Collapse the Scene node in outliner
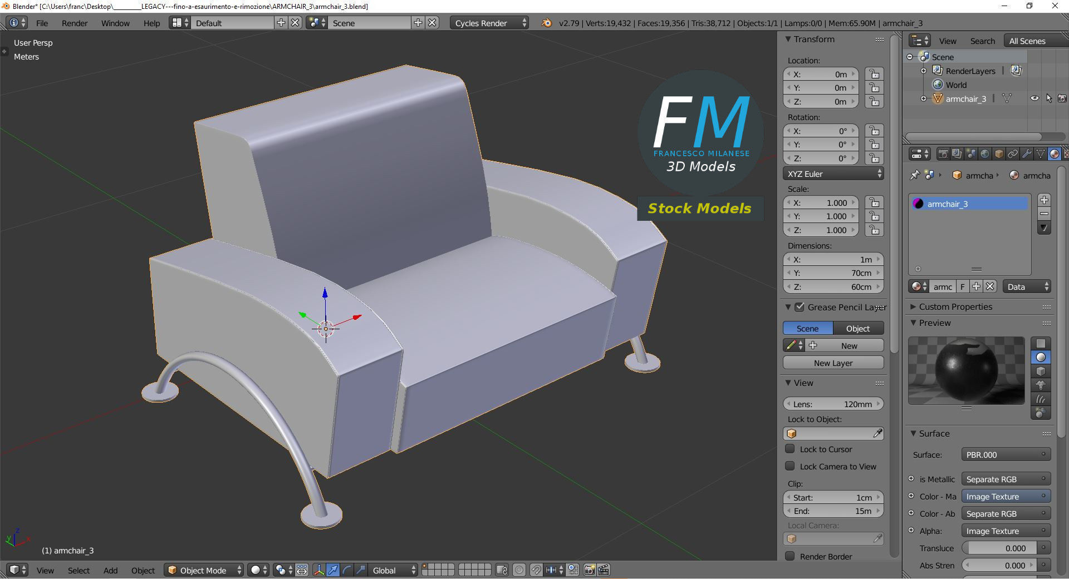This screenshot has height=579, width=1069. pyautogui.click(x=910, y=57)
